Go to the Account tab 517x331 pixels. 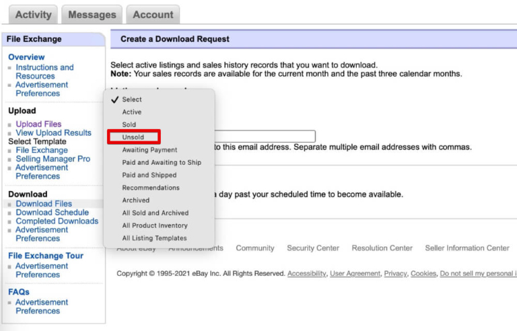click(153, 14)
